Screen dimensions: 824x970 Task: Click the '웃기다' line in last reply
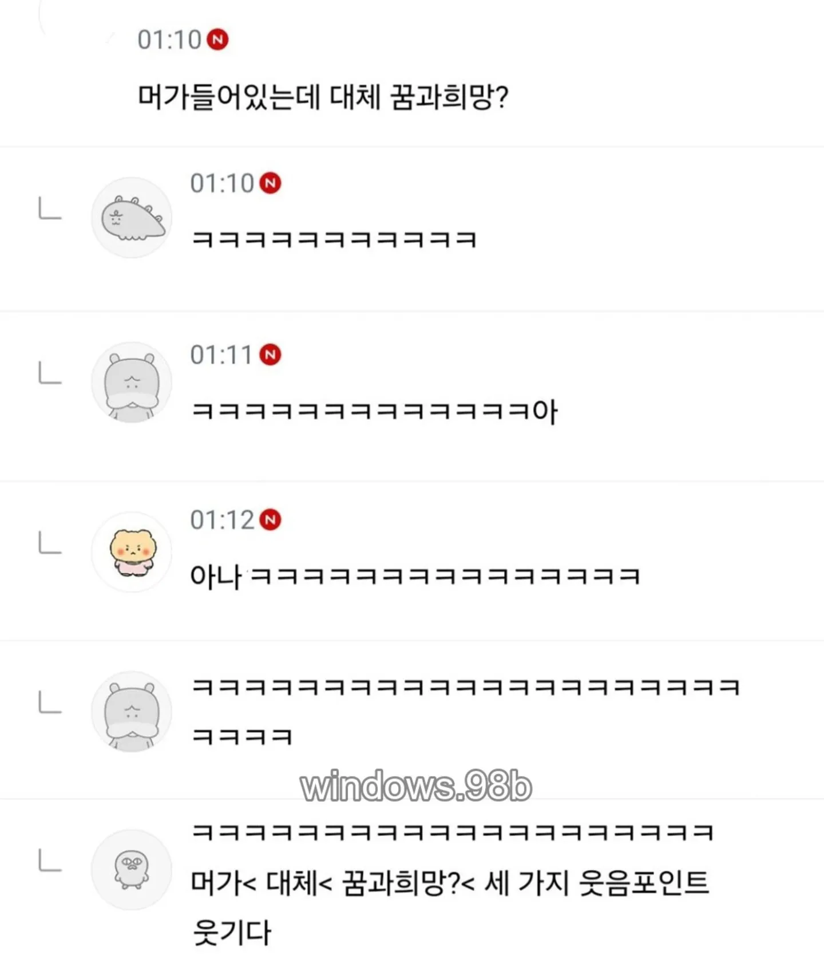[x=232, y=932]
